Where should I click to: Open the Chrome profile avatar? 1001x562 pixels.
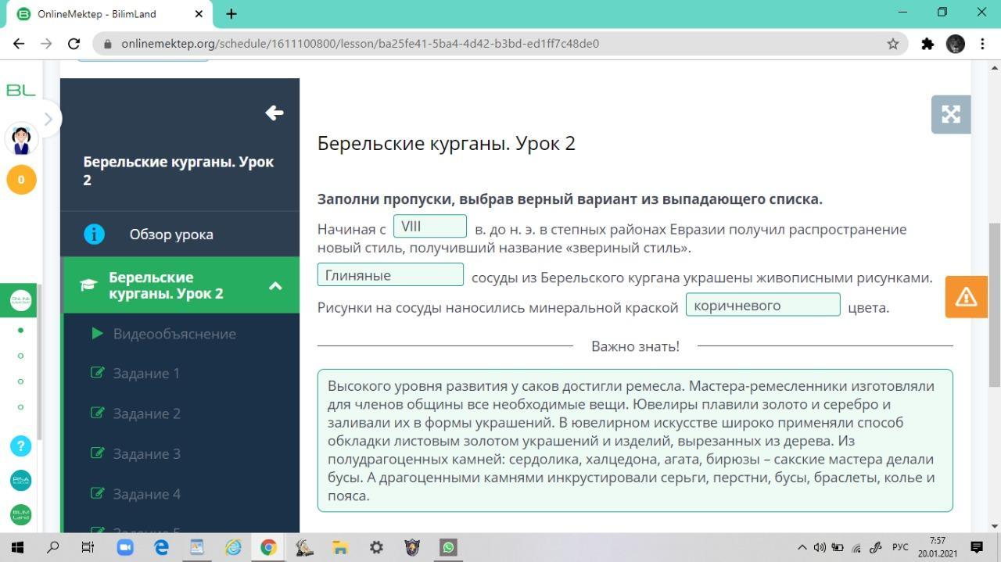[955, 44]
